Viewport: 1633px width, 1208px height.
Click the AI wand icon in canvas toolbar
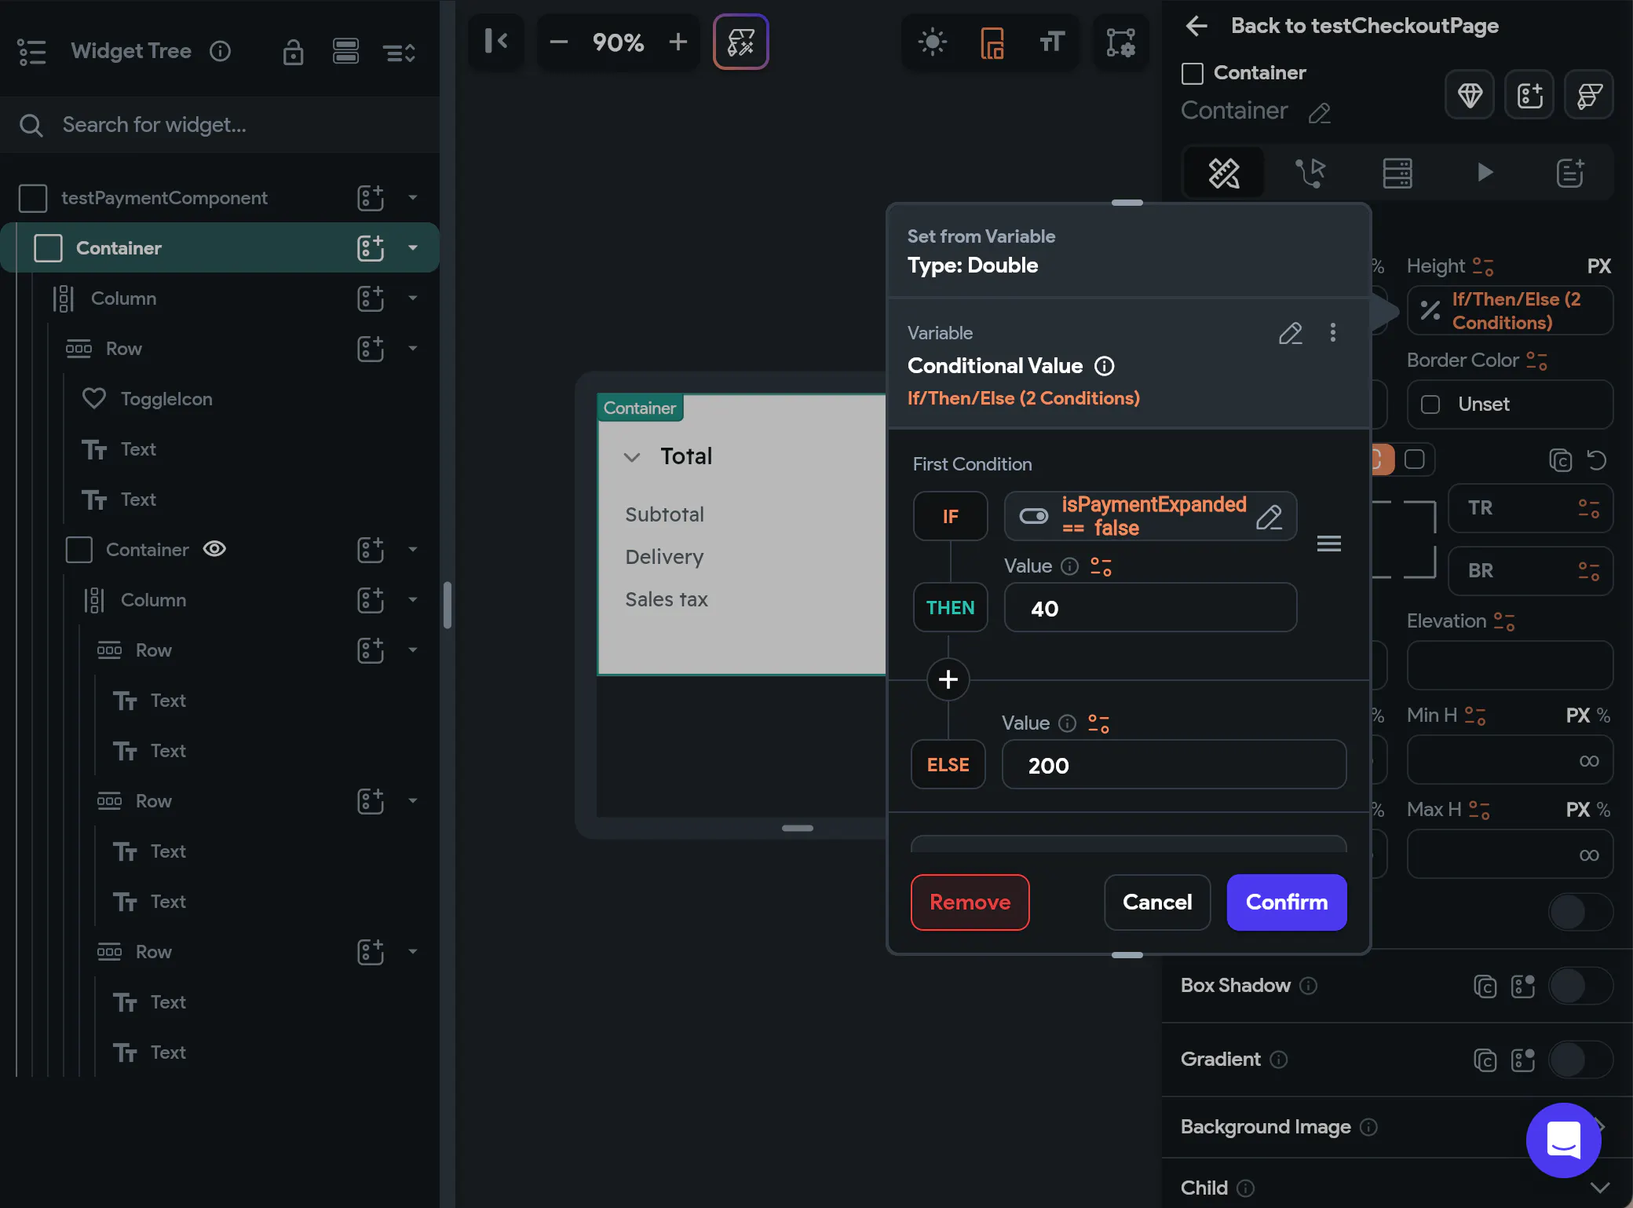(740, 42)
